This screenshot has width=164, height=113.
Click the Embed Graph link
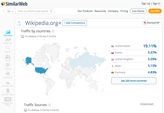point(147,104)
